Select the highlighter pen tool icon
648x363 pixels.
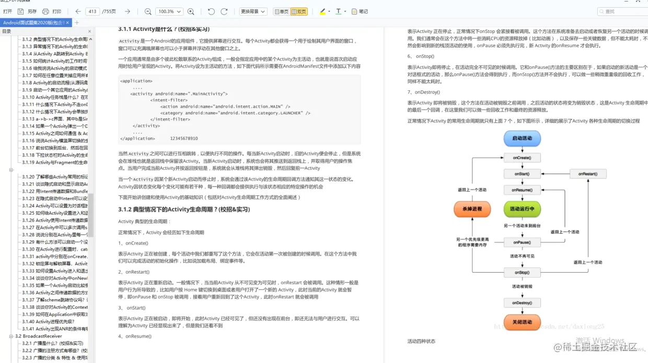coord(322,11)
